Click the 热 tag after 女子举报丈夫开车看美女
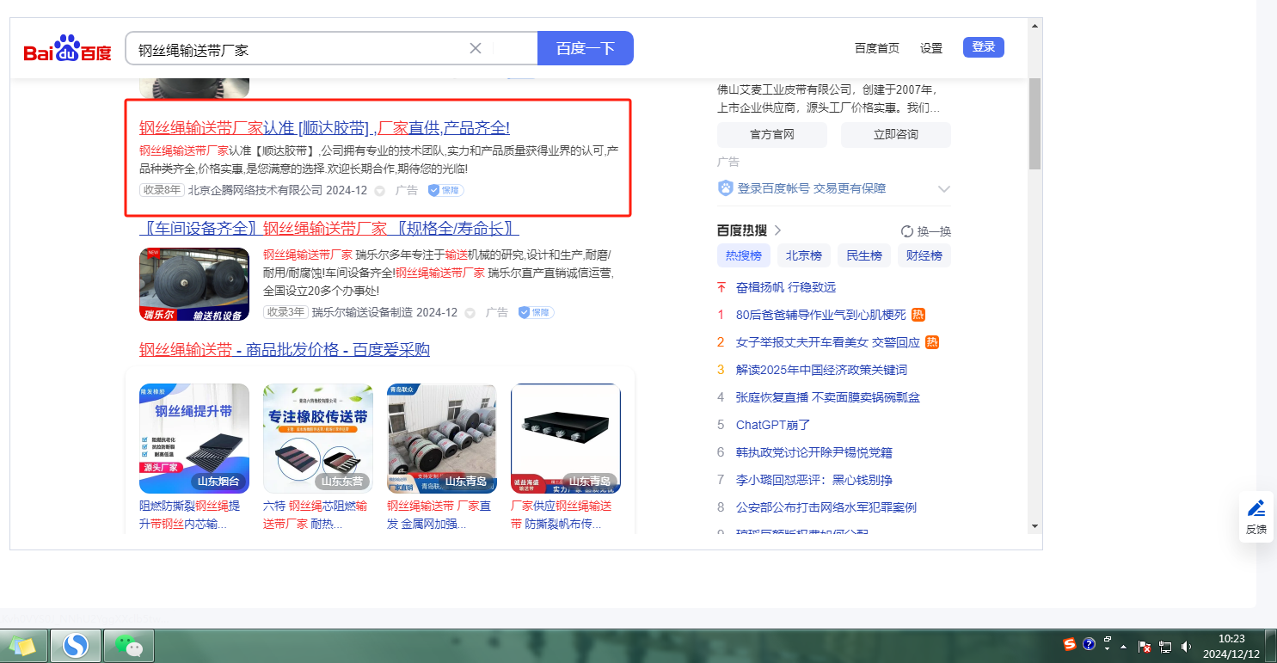The height and width of the screenshot is (663, 1277). point(932,342)
